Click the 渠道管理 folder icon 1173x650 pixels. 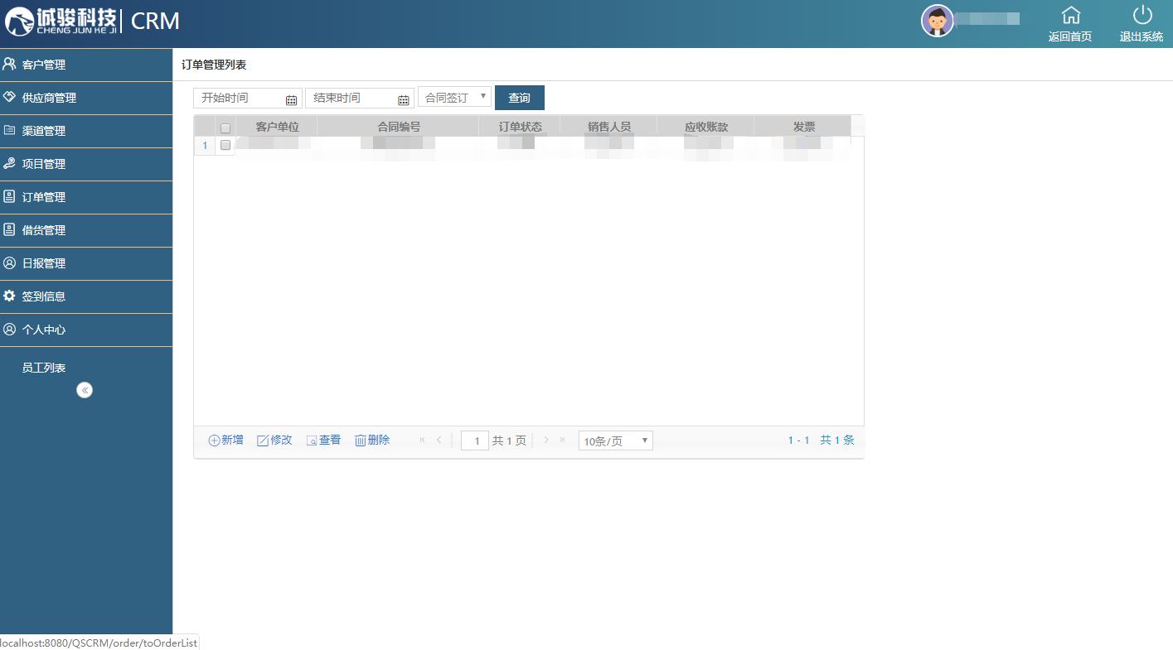pos(10,130)
